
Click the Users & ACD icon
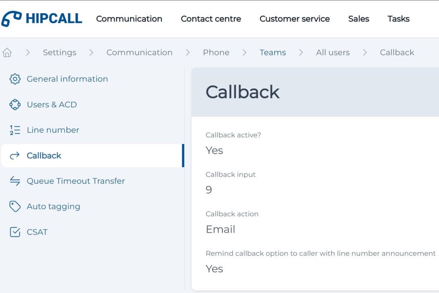[15, 105]
